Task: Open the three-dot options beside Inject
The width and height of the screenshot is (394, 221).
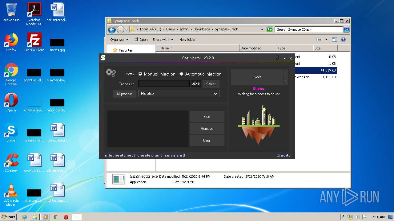Action: [285, 77]
